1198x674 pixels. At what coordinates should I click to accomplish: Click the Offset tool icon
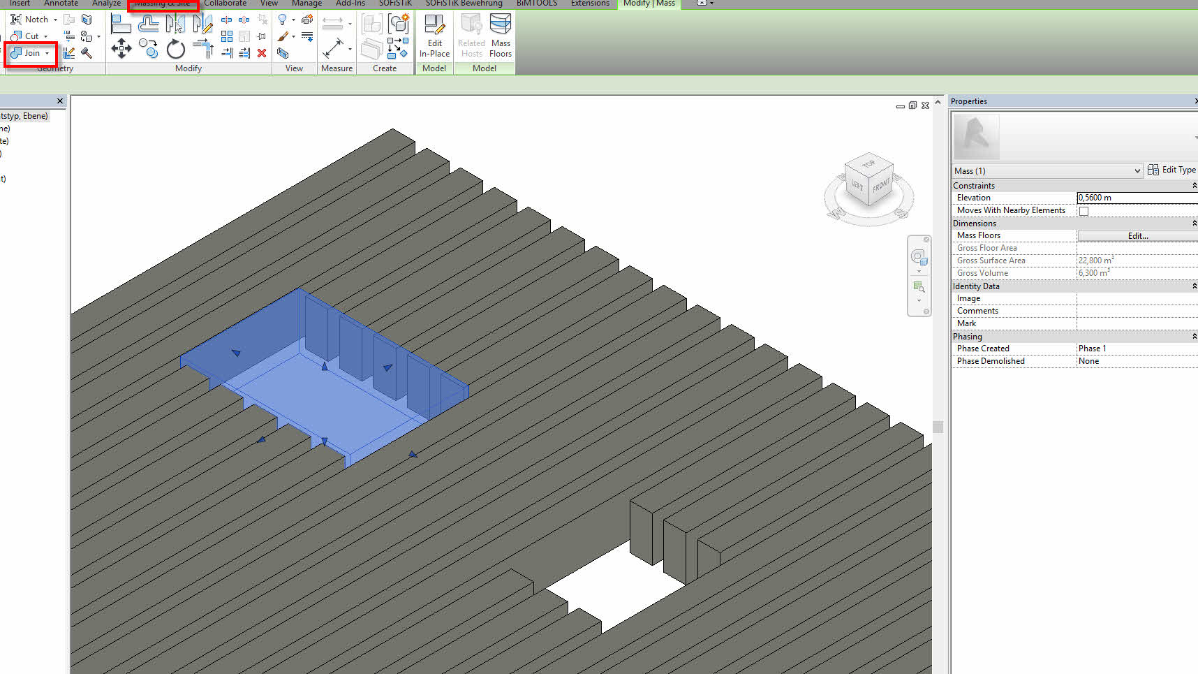click(148, 24)
